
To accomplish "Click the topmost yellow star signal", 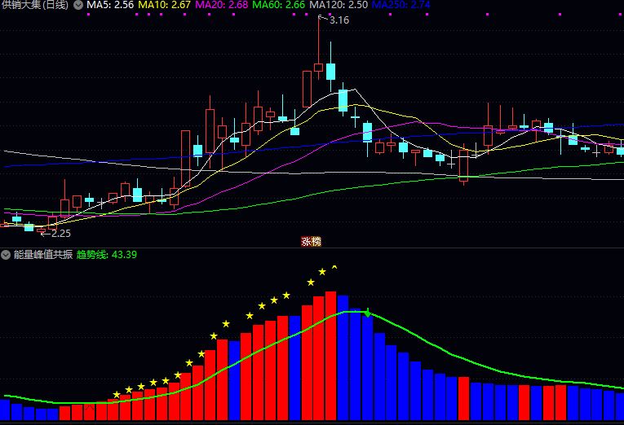I will (322, 272).
